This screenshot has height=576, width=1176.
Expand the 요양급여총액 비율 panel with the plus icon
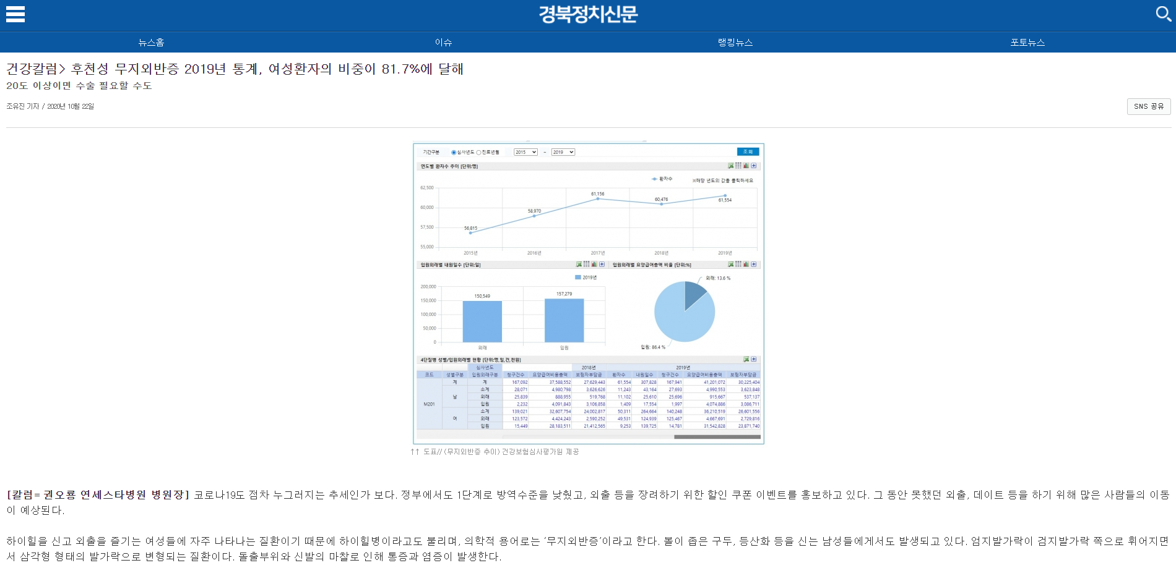coord(754,264)
